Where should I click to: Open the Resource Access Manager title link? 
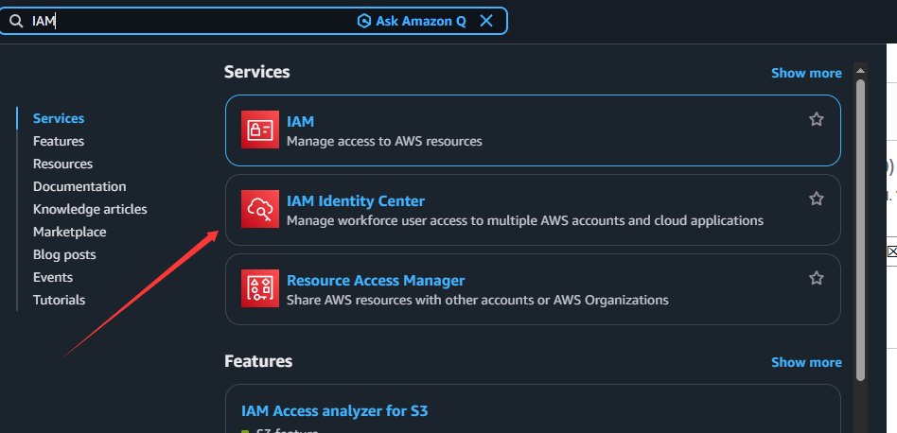click(376, 281)
